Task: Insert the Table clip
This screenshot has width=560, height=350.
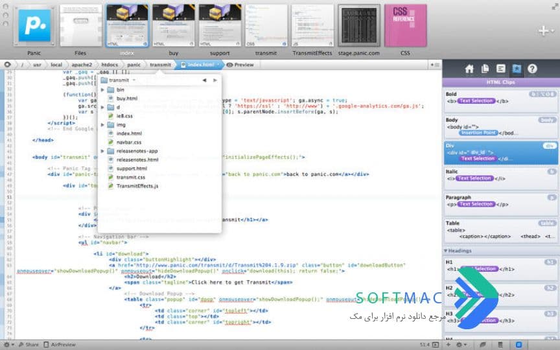Action: pyautogui.click(x=501, y=230)
